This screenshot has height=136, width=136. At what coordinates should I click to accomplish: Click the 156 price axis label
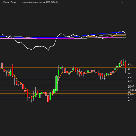(130, 77)
